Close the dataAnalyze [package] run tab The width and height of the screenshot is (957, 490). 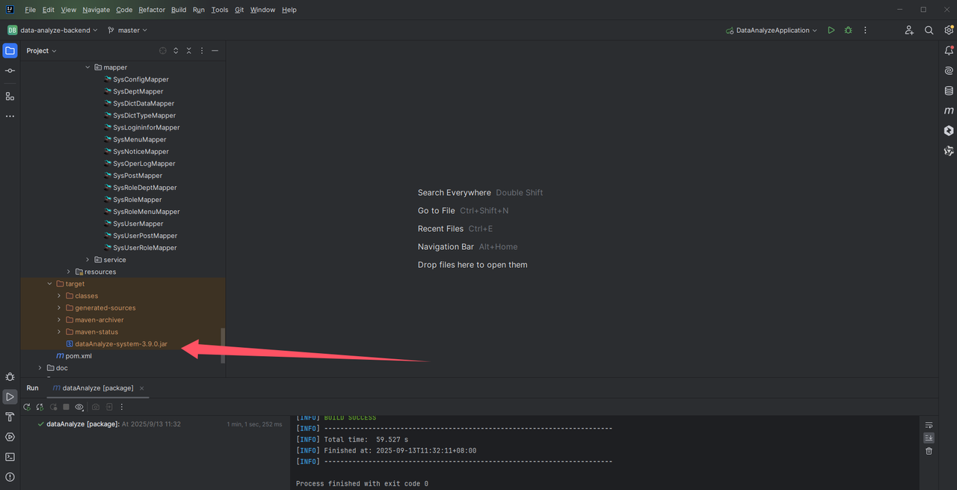[141, 388]
